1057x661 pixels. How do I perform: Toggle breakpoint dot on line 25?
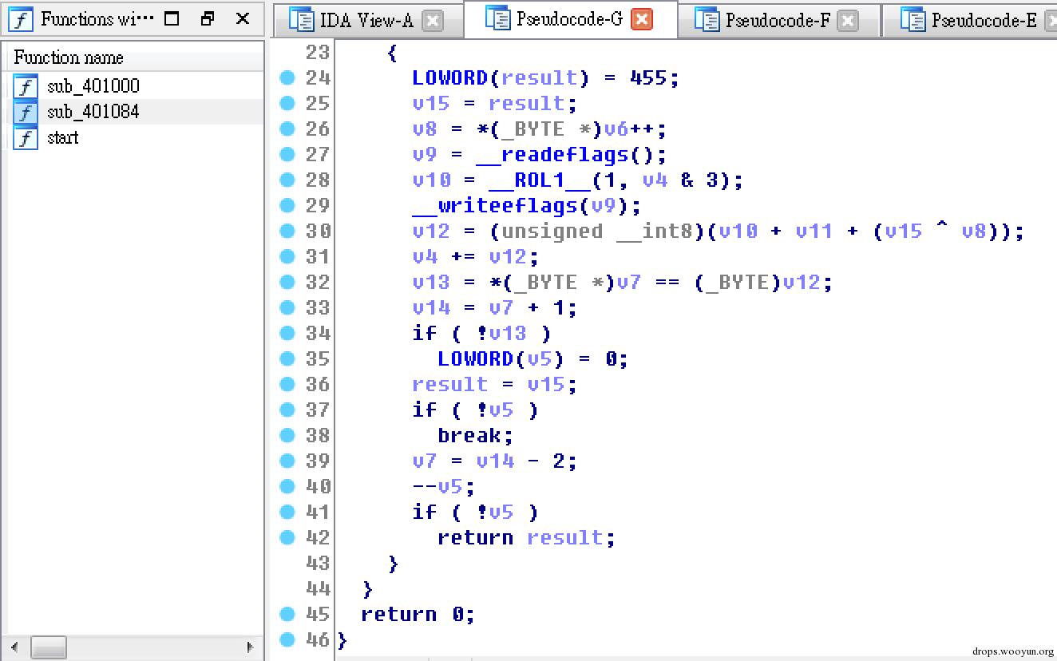tap(287, 103)
